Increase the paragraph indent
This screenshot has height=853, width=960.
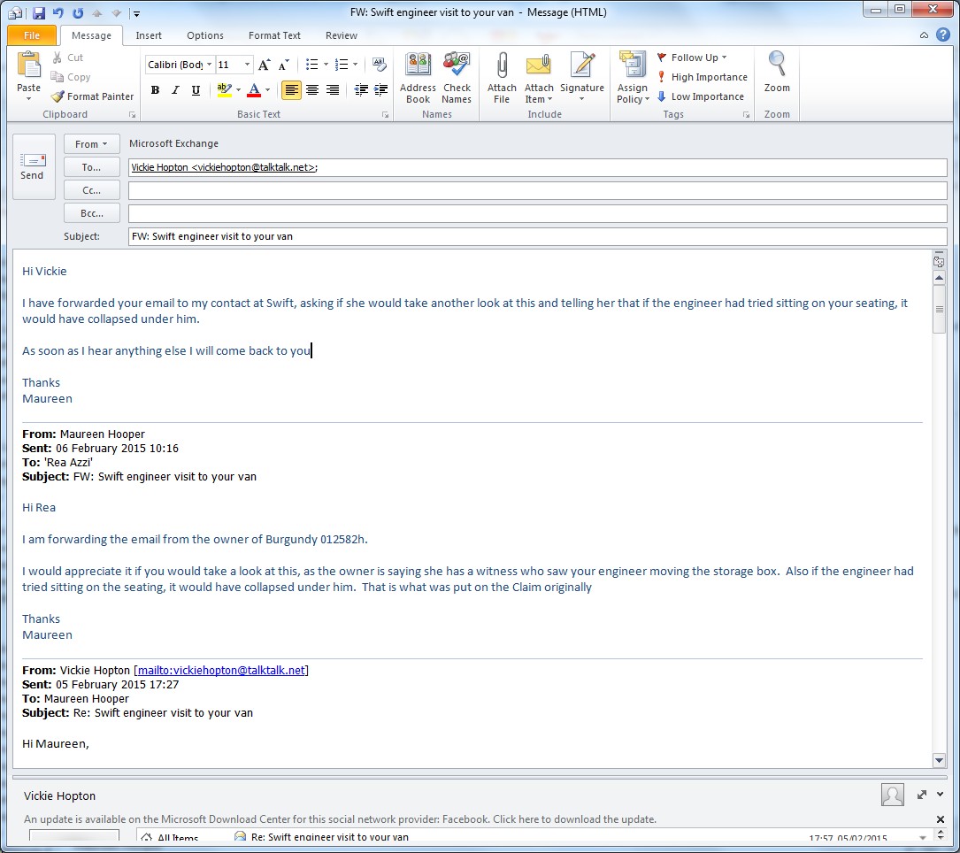380,90
